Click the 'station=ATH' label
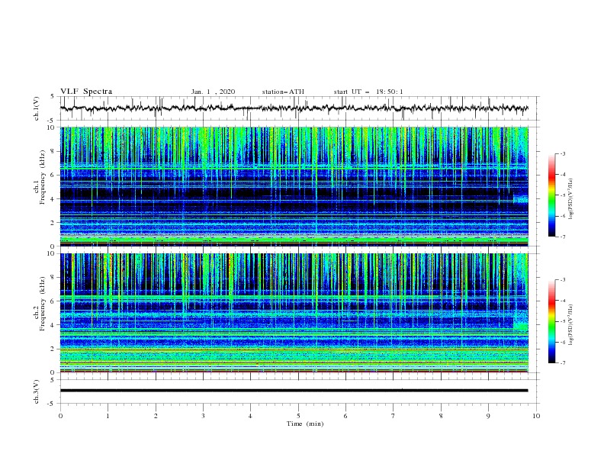604x467 pixels. 283,92
